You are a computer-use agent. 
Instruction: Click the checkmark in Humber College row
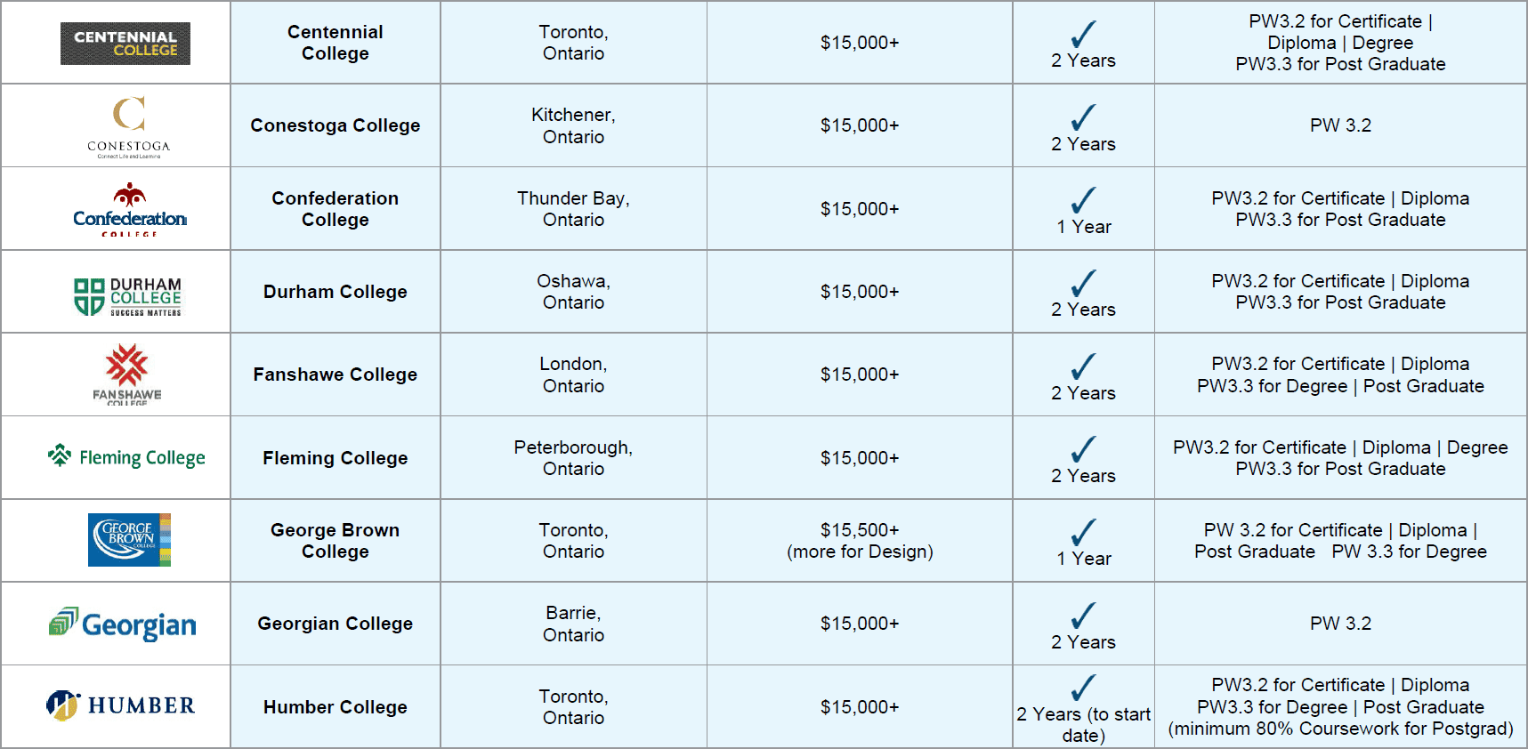pyautogui.click(x=1083, y=688)
